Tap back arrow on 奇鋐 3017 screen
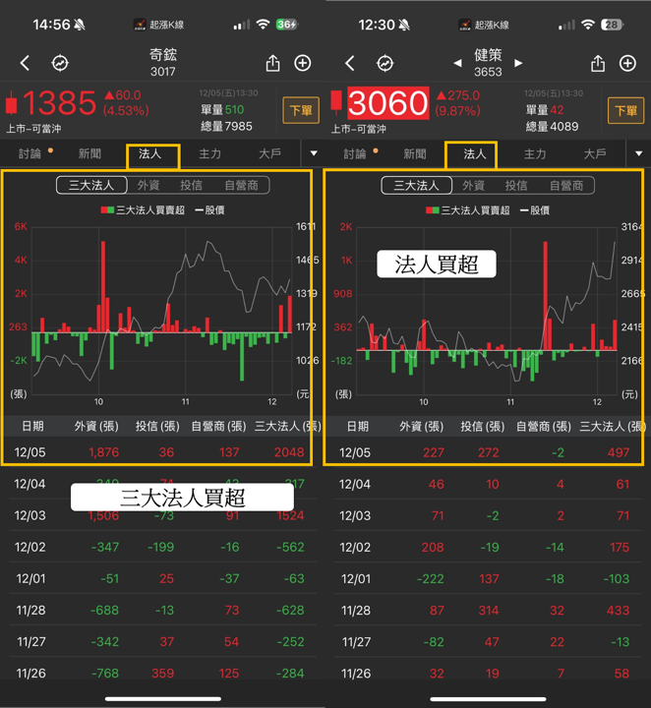This screenshot has width=651, height=708. (x=26, y=63)
